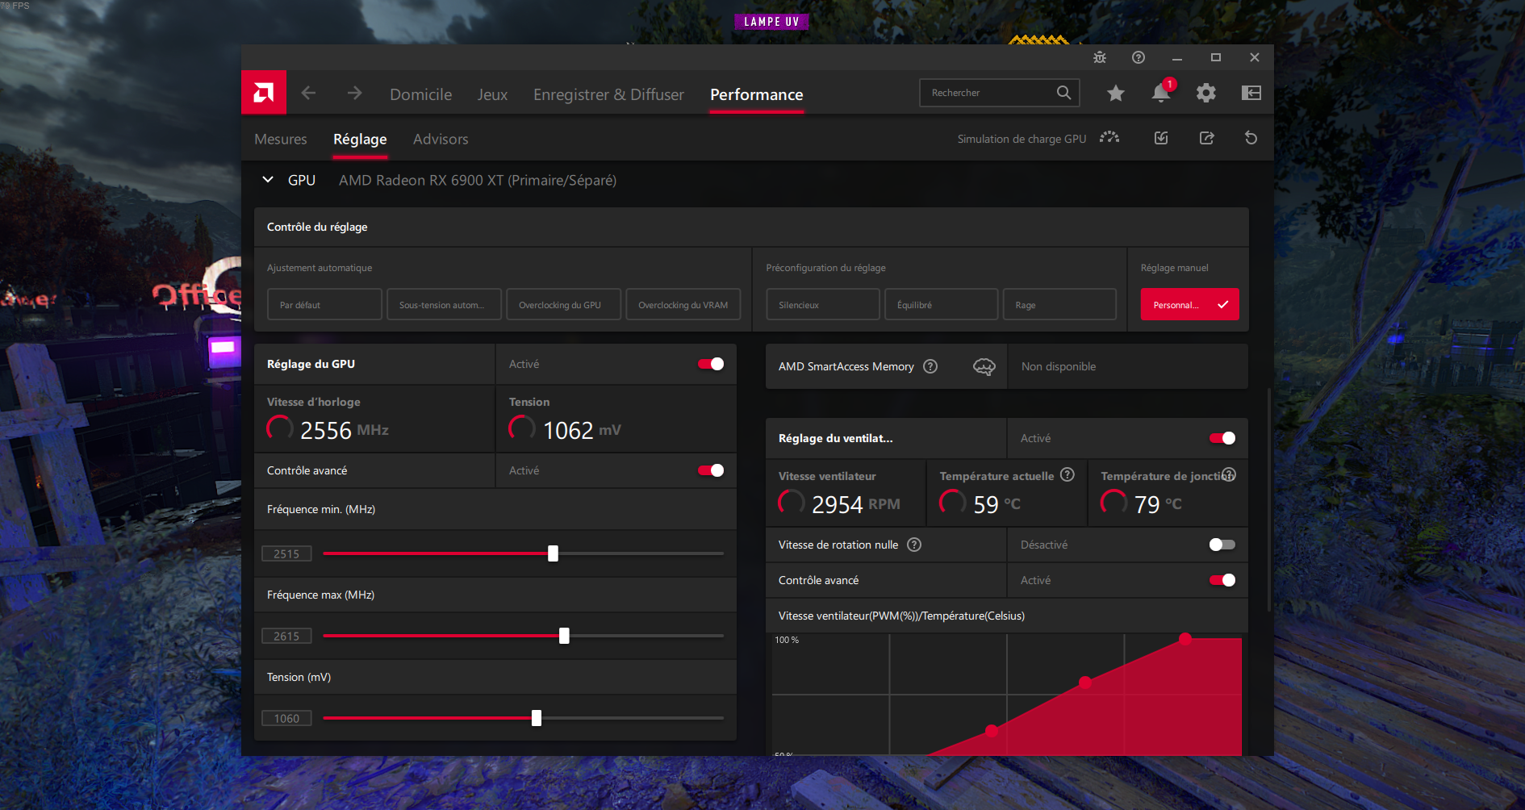
Task: Click the Fréquence max value box 2615
Action: (x=286, y=636)
